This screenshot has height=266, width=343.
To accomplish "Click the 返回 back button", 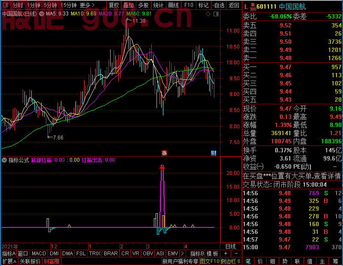I will 234,5.
